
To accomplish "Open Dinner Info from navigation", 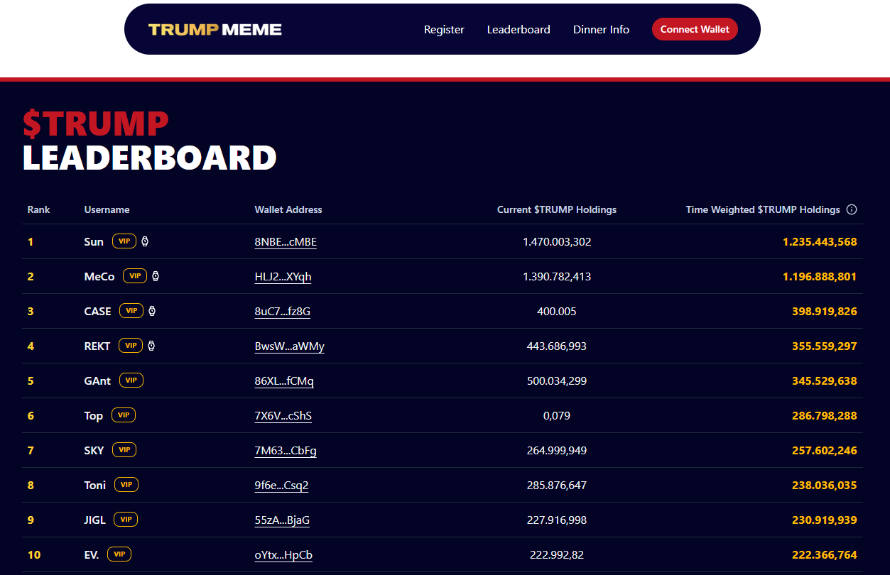I will (601, 29).
